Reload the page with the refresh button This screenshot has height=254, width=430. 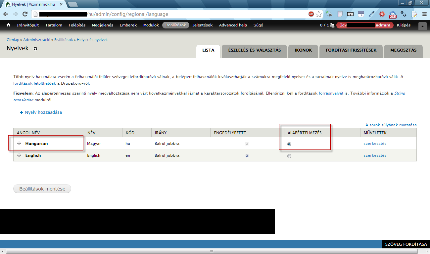25,14
